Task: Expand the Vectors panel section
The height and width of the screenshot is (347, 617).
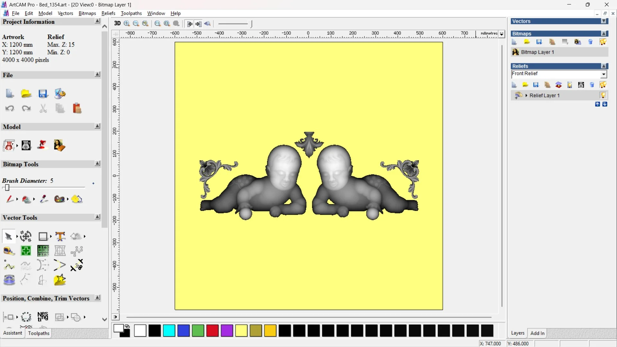Action: pos(604,21)
